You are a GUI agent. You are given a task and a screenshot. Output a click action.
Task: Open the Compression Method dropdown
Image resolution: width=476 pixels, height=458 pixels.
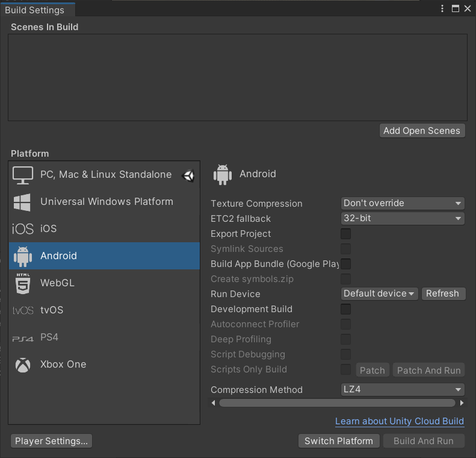pyautogui.click(x=403, y=389)
